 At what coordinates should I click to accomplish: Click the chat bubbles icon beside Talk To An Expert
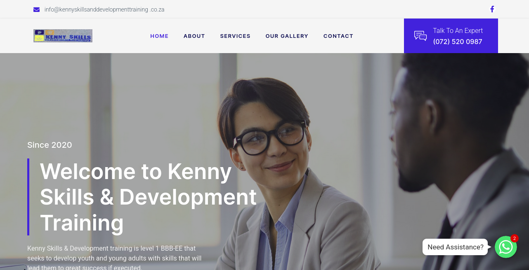click(420, 36)
